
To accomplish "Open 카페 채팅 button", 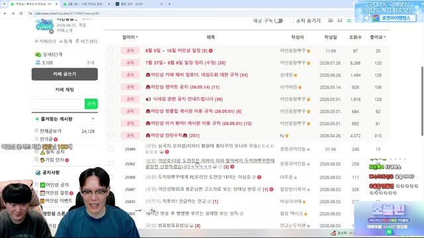I will [x=65, y=90].
